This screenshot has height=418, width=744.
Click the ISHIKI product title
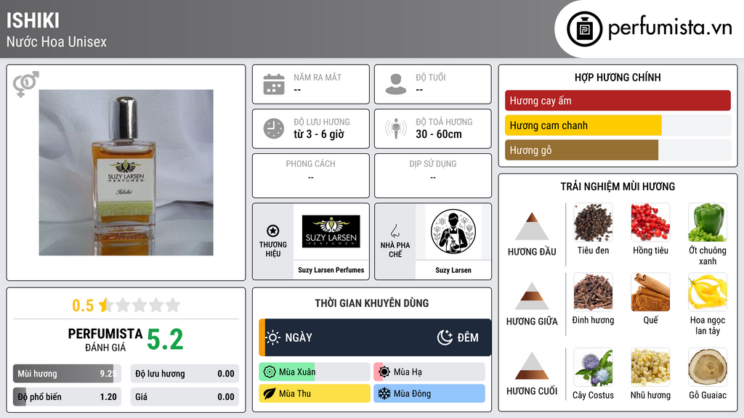click(x=33, y=20)
